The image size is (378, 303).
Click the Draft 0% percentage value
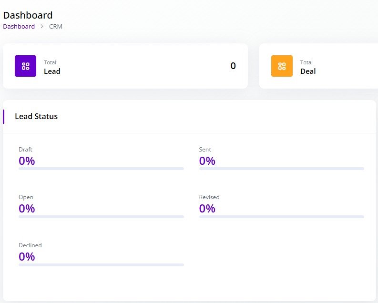tap(27, 161)
